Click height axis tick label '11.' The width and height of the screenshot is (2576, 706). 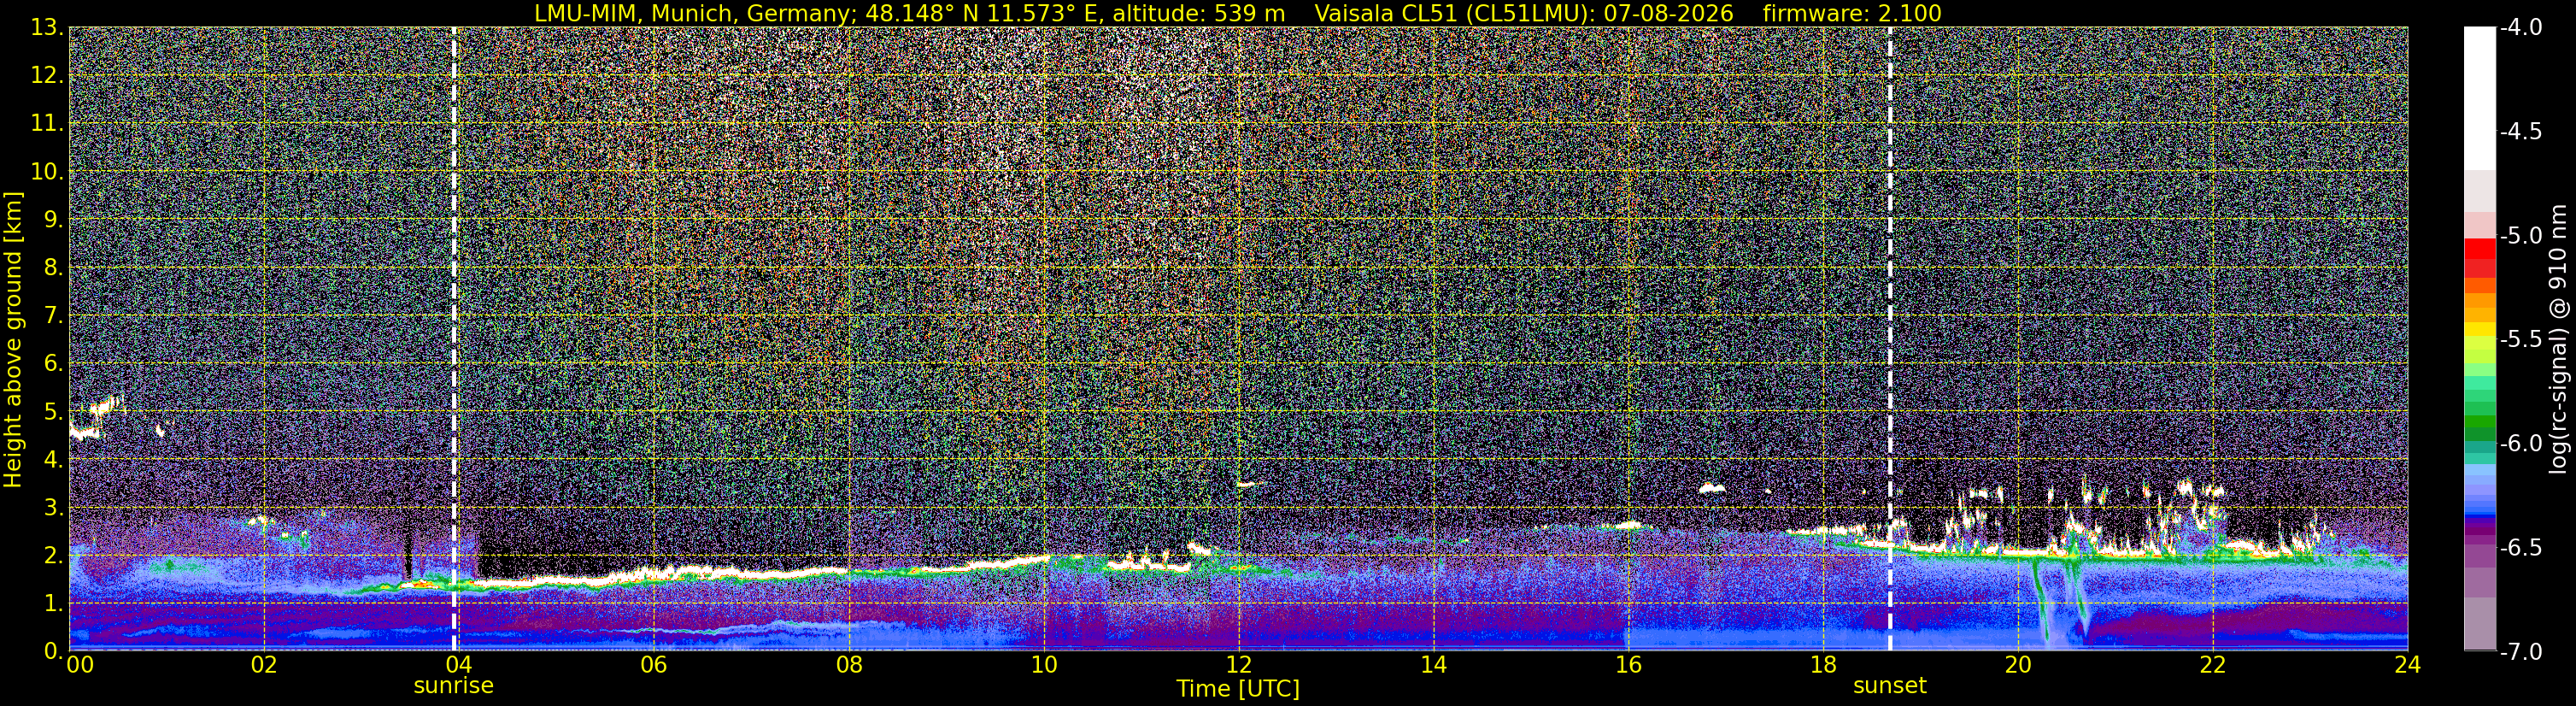46,123
